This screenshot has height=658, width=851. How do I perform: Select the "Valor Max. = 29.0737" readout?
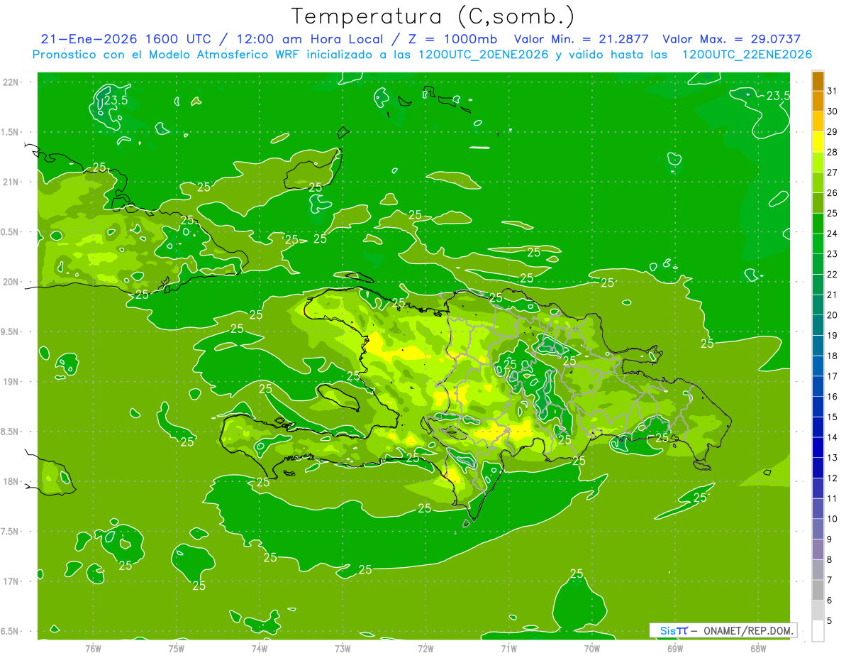[x=731, y=39]
